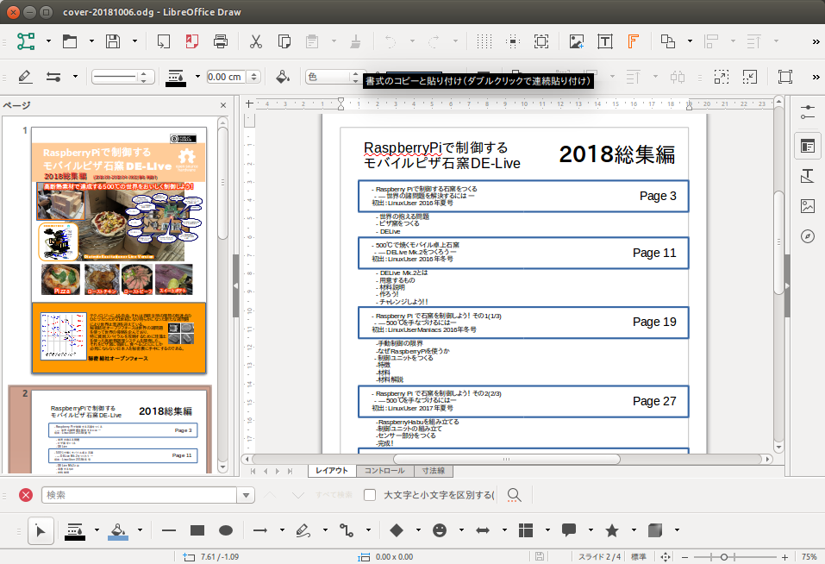Viewport: 825px width, 564px height.
Task: Select the area fill bucket icon
Action: [x=283, y=77]
